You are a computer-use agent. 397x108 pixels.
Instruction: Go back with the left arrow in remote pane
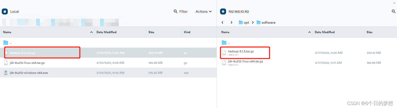coord(222,22)
